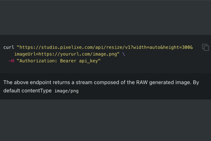Click the backslash line continuation character
211x141 pixels.
pos(124,54)
